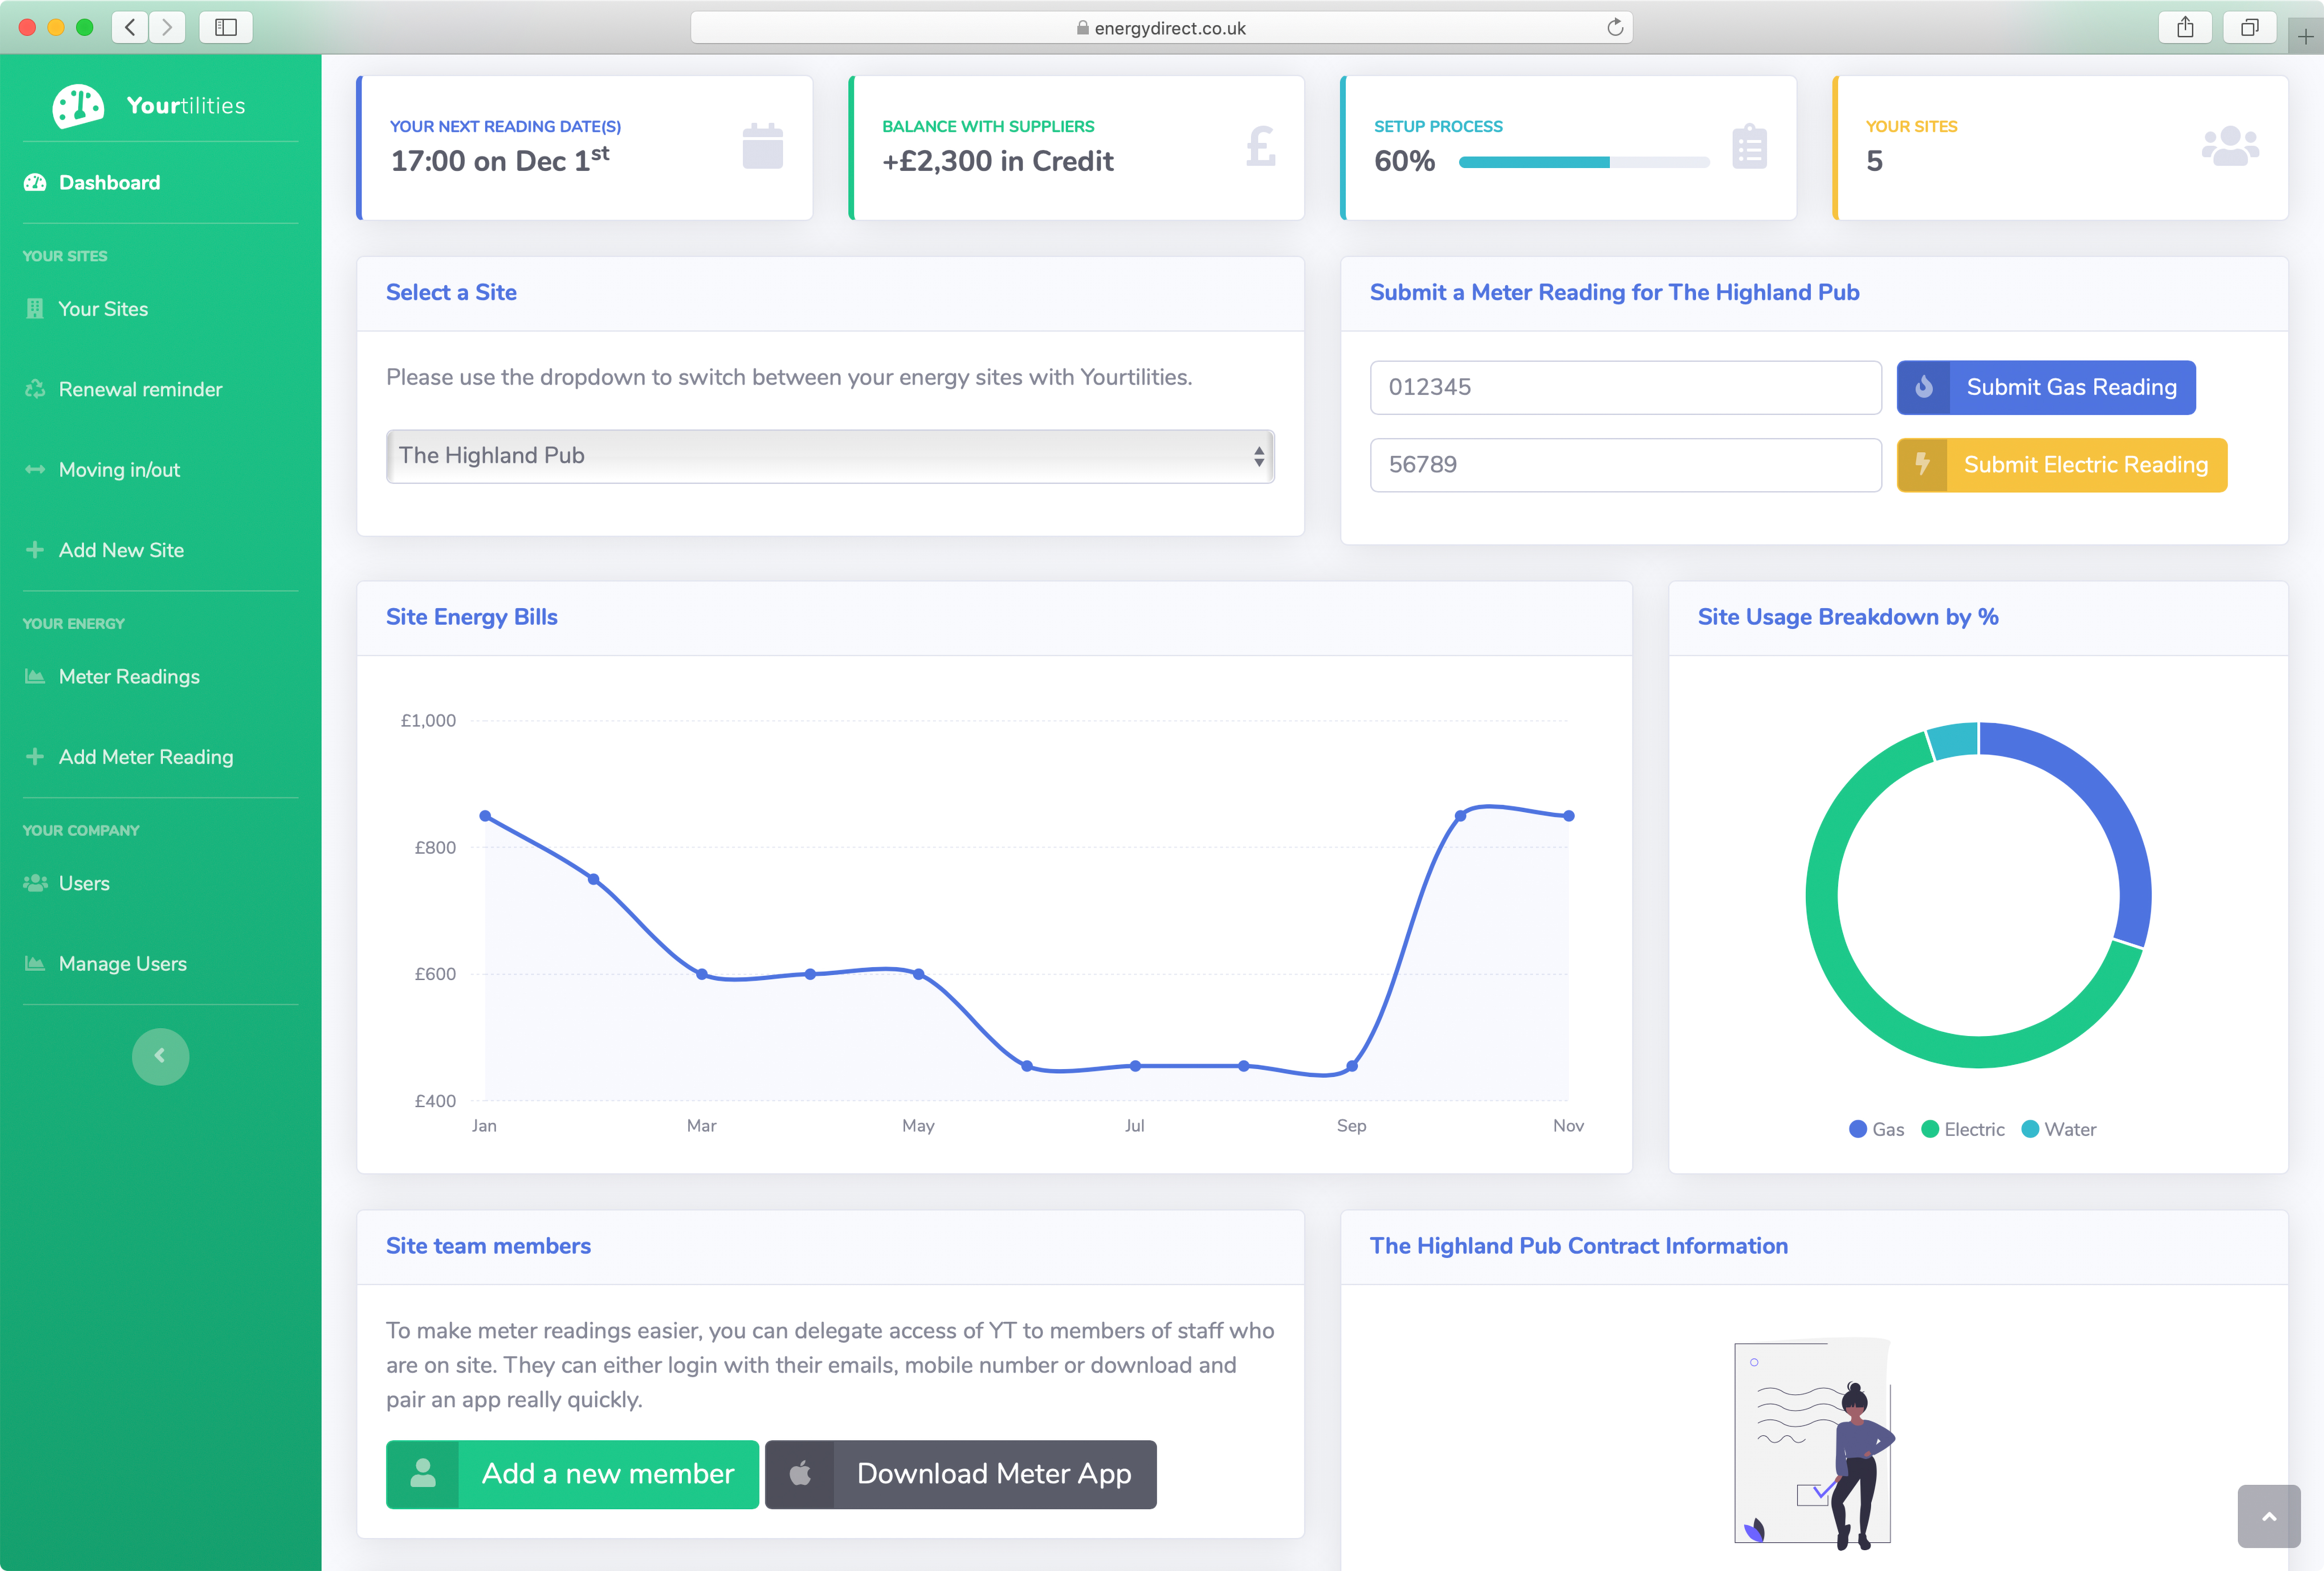The image size is (2324, 1571).
Task: Click the clipboard icon on Setup Process card
Action: pos(1749,146)
